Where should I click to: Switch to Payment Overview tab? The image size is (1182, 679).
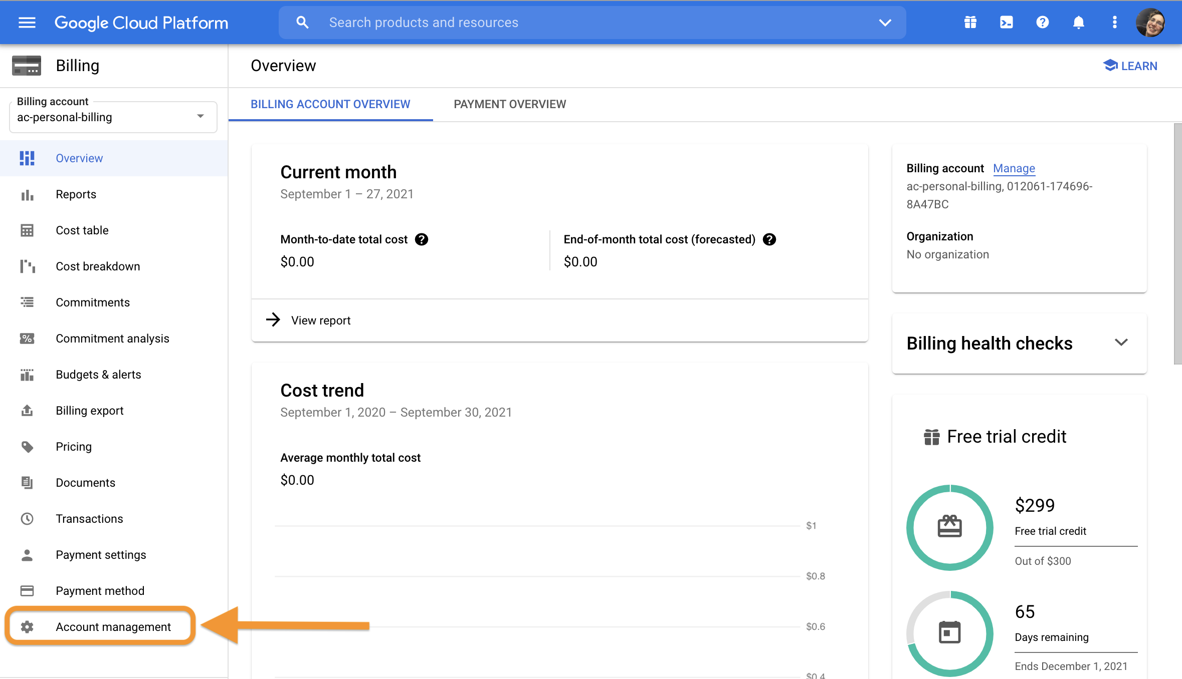tap(510, 104)
